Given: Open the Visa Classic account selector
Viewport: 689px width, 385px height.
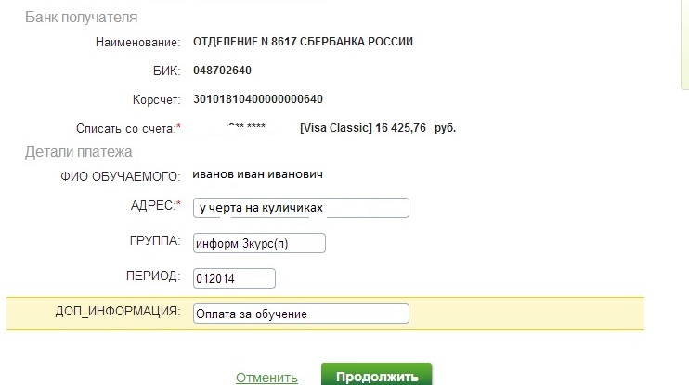Looking at the screenshot, I should [x=324, y=128].
